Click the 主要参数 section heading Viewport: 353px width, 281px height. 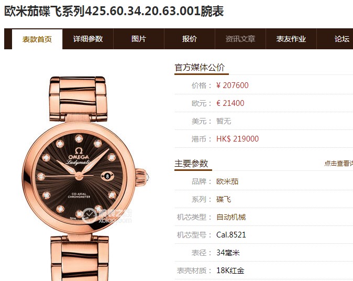[191, 164]
